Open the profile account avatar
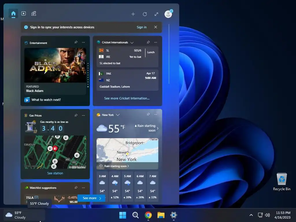 168,14
